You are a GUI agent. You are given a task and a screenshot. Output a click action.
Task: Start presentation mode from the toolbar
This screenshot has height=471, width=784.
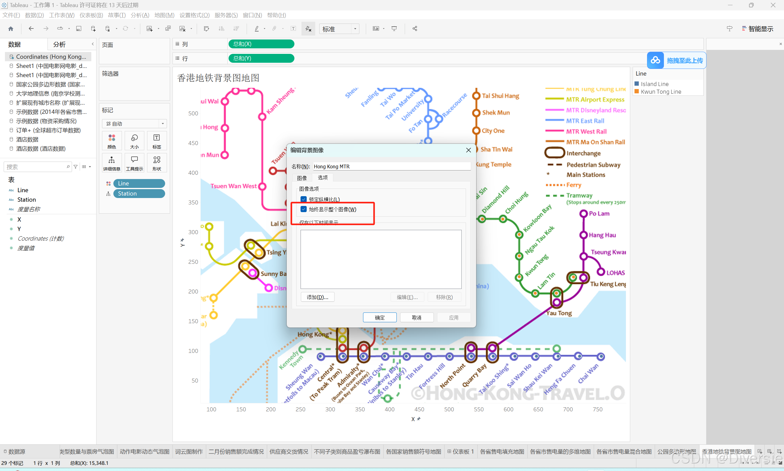pos(394,29)
